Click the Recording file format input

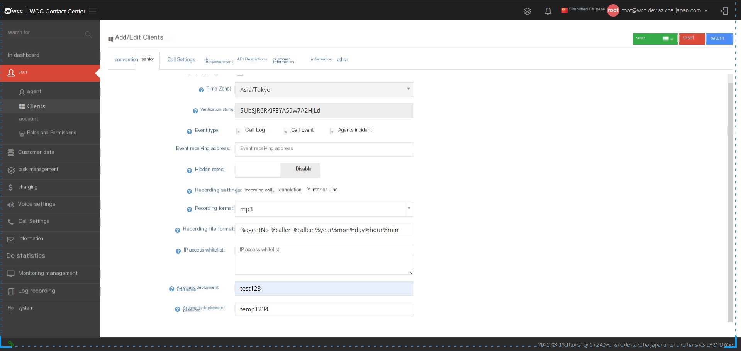(324, 230)
